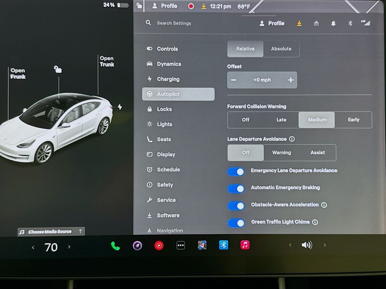Lower volume with the left chevron
This screenshot has height=289, width=386.
click(x=290, y=245)
